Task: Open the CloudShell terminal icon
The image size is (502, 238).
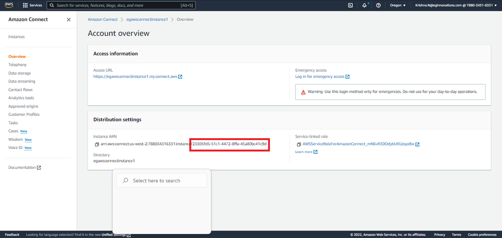Action: (351, 5)
